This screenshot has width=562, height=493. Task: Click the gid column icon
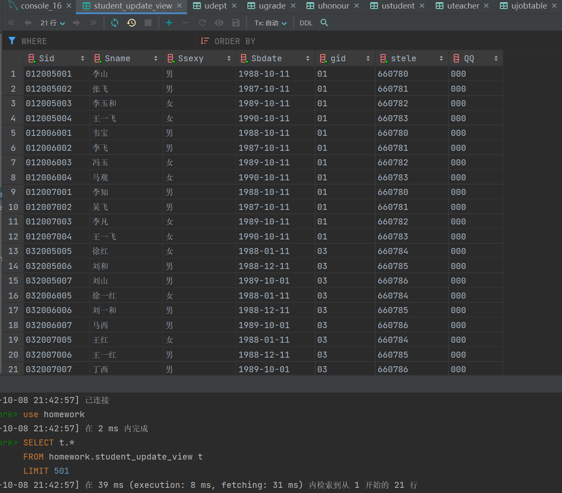[x=323, y=58]
